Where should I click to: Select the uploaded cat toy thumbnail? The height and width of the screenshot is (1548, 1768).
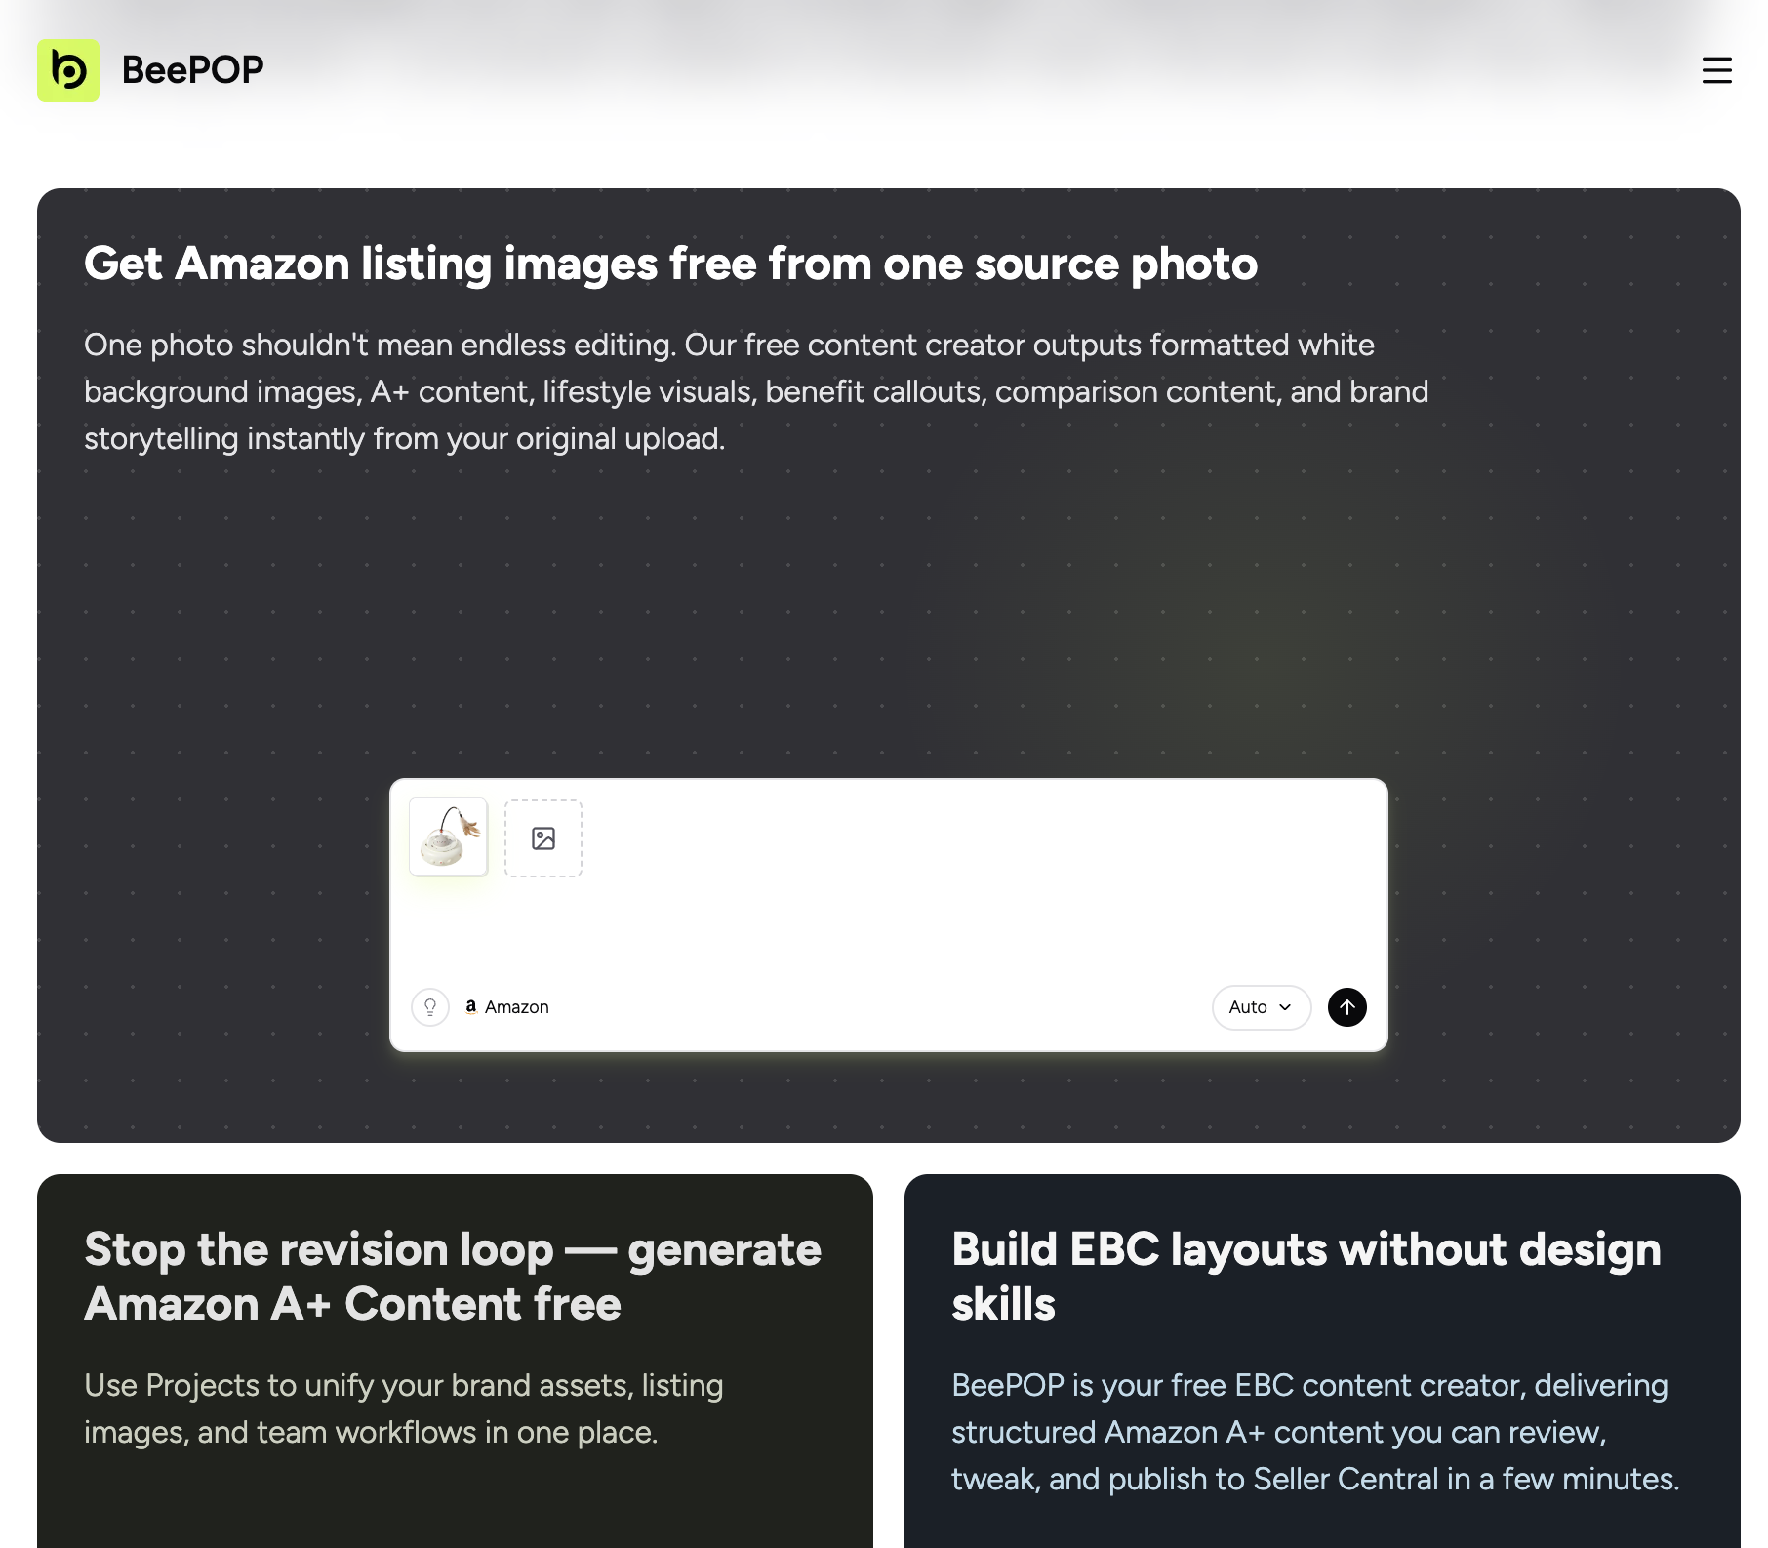click(x=449, y=837)
